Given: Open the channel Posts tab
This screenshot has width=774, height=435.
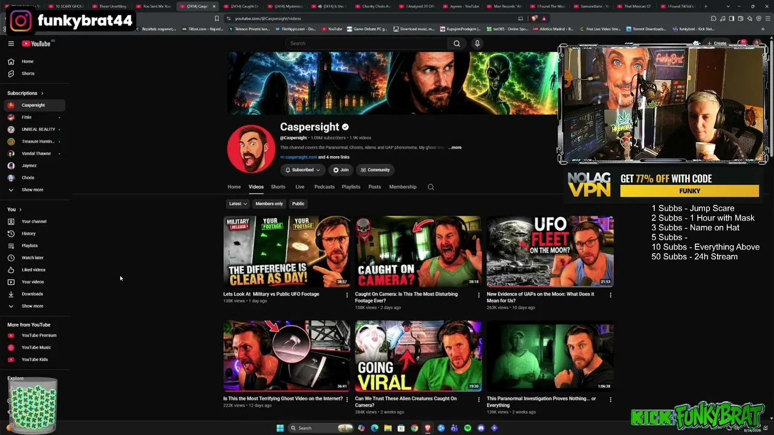Looking at the screenshot, I should [374, 187].
